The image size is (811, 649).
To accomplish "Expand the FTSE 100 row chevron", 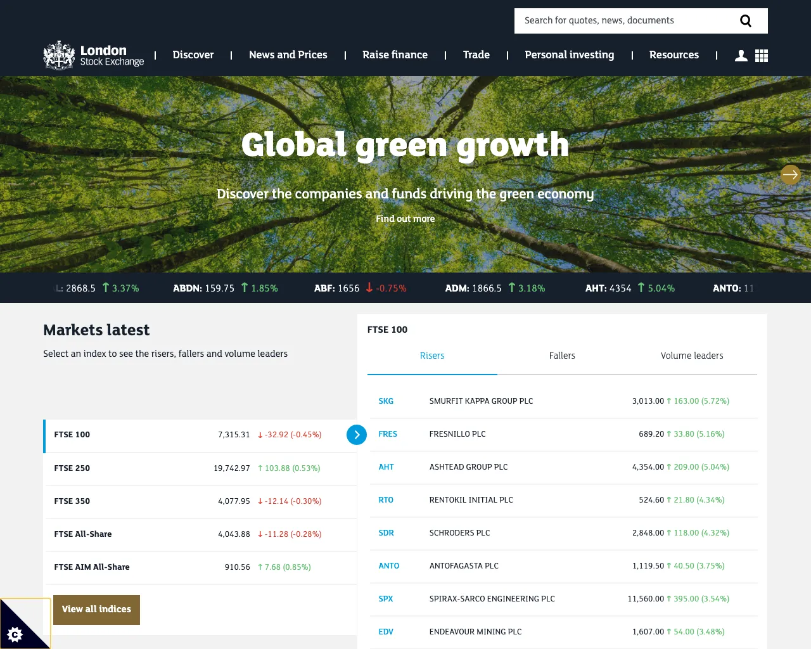I will [357, 435].
